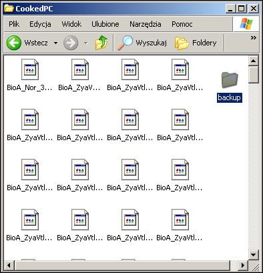Screen dimensions: 263x273
Task: Click the Windows logo throbber
Action: [x=246, y=23]
